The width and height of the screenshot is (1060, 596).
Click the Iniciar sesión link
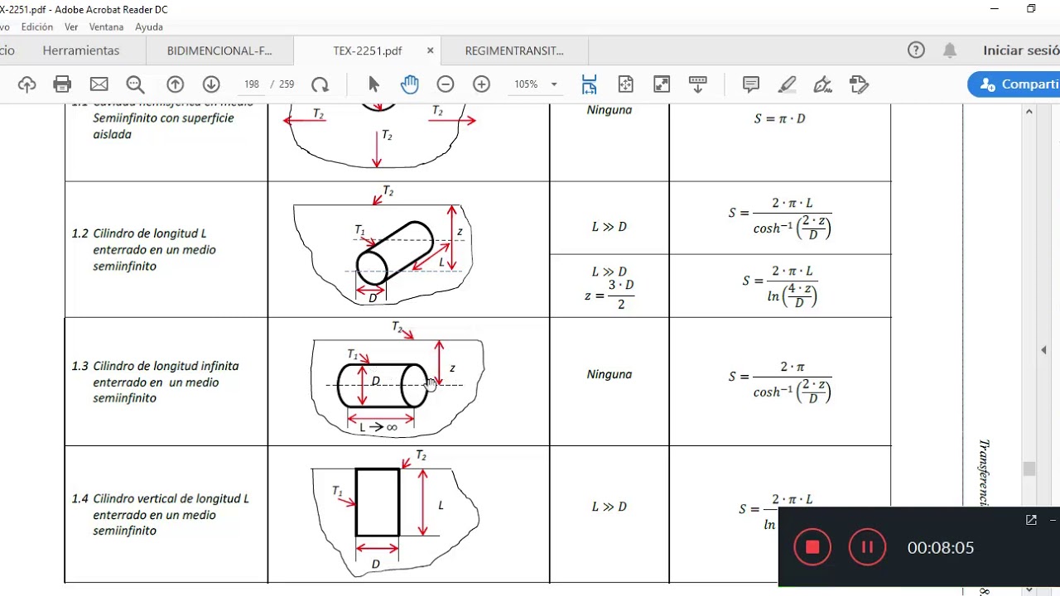[x=1021, y=50]
